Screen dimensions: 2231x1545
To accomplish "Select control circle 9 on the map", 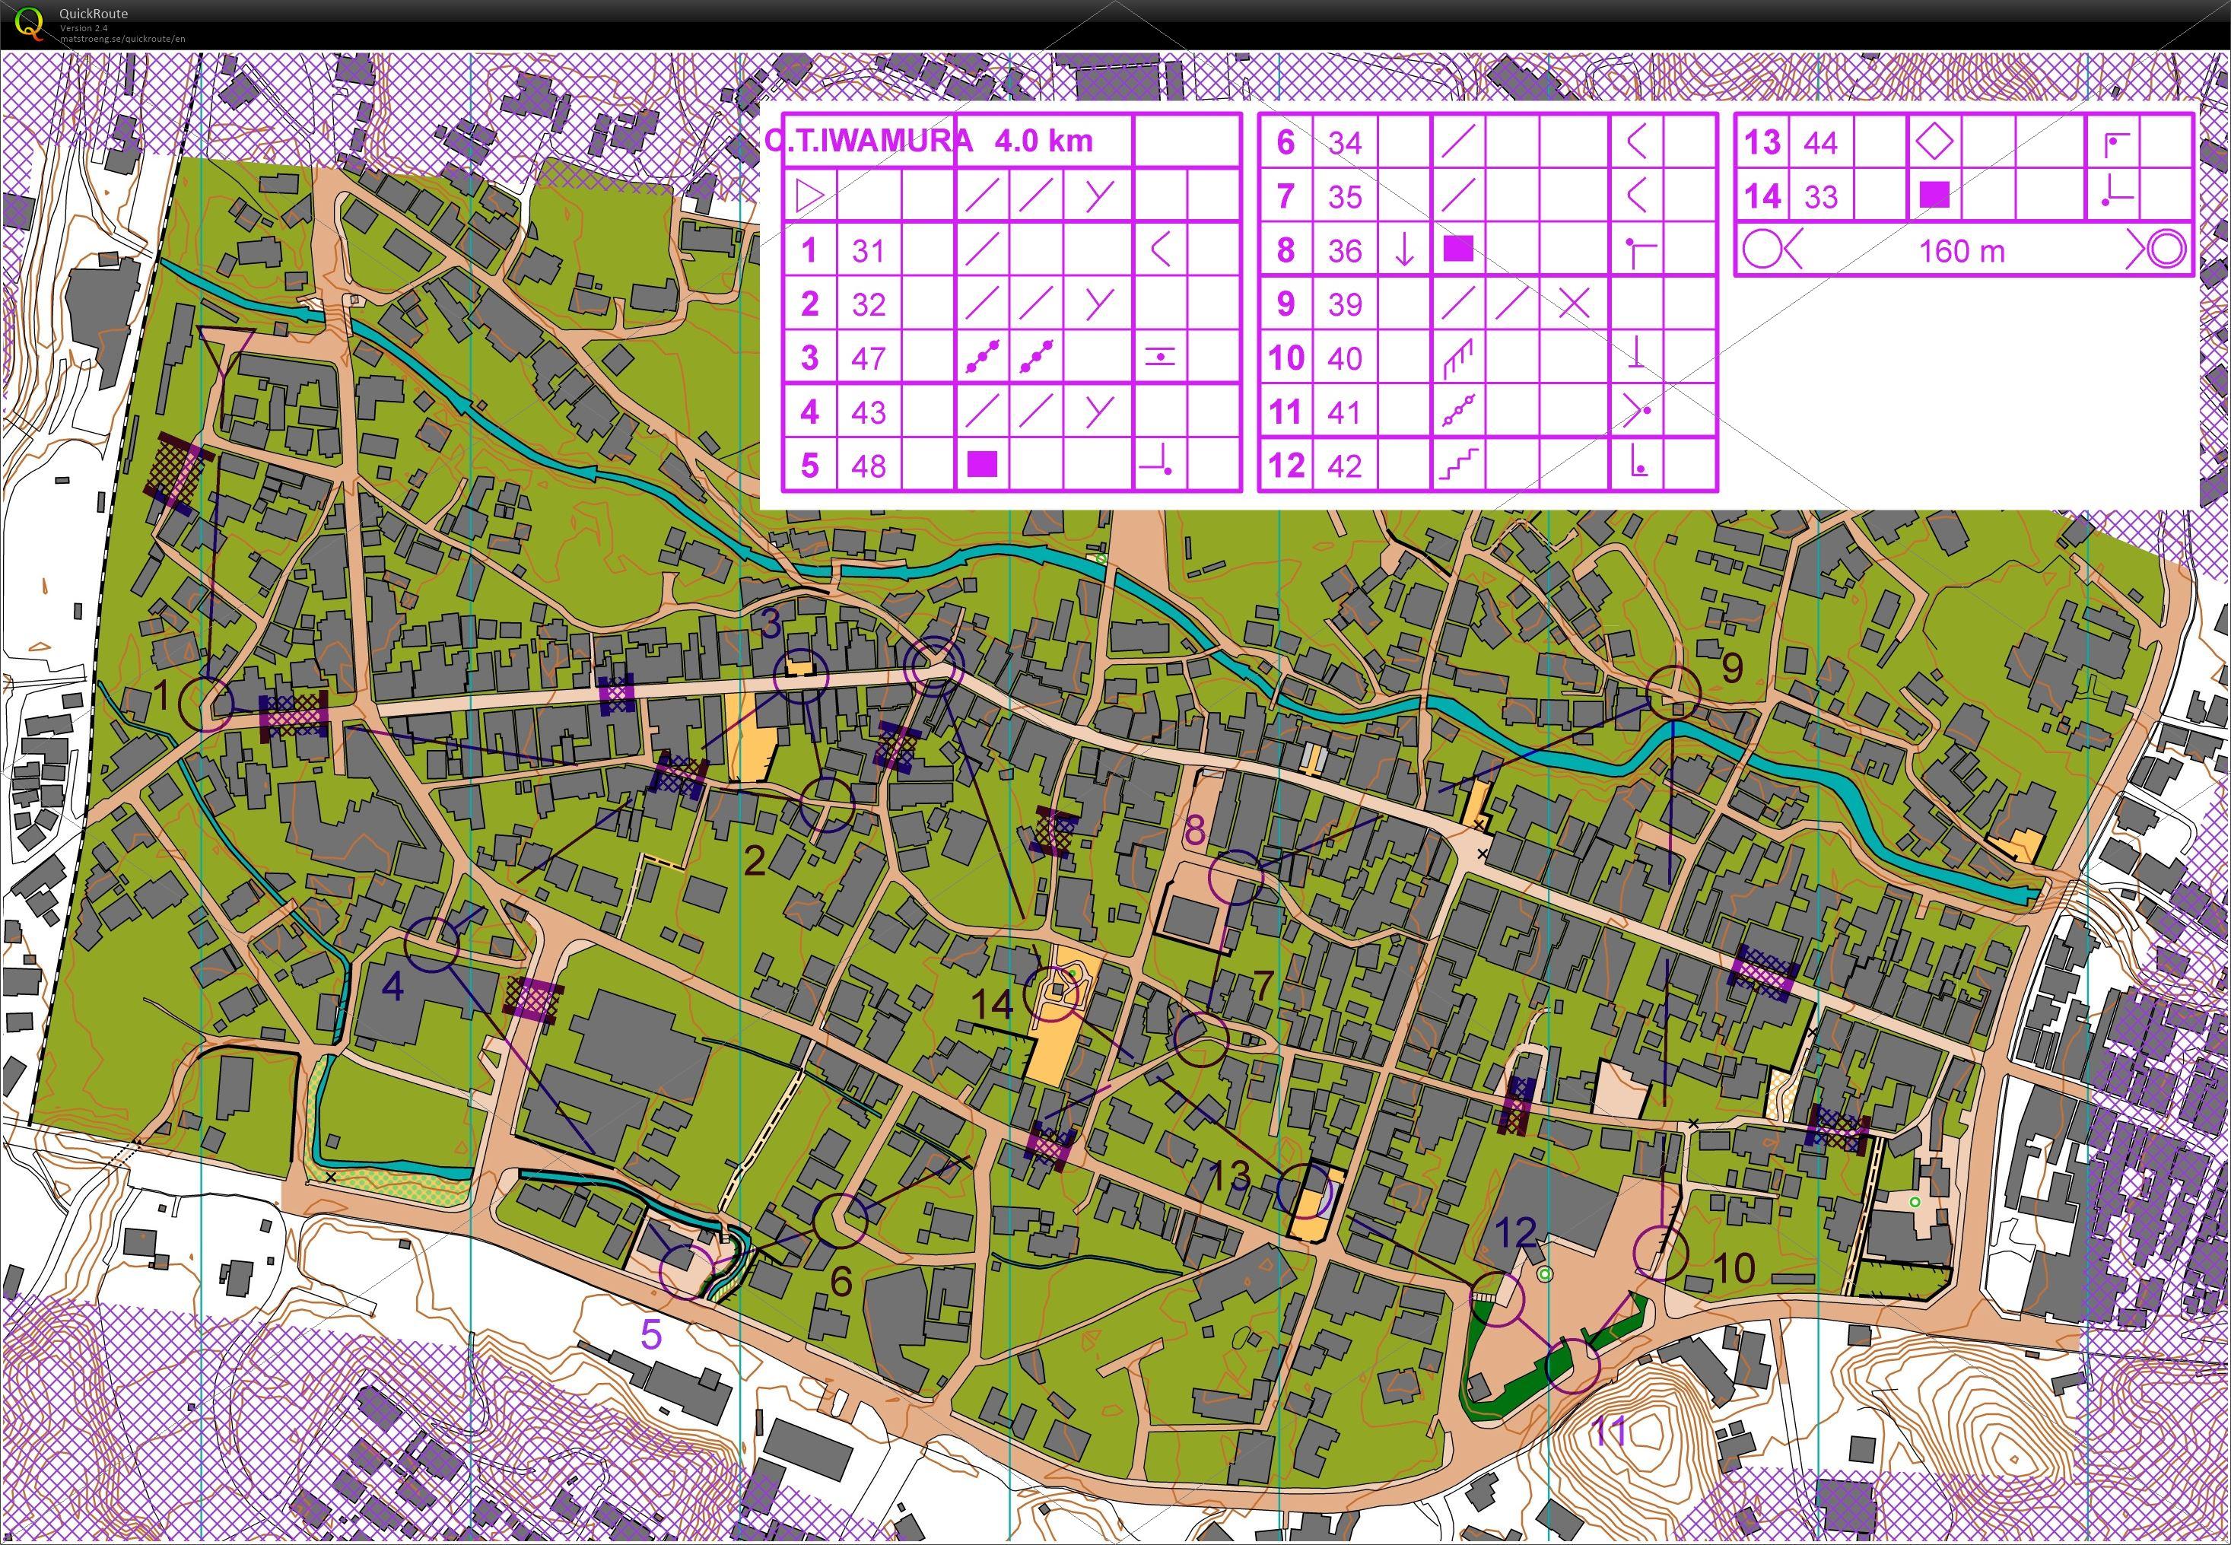I will pos(1673,692).
